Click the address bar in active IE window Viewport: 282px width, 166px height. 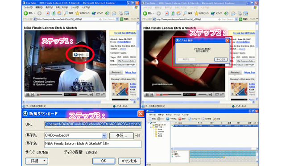[76, 19]
